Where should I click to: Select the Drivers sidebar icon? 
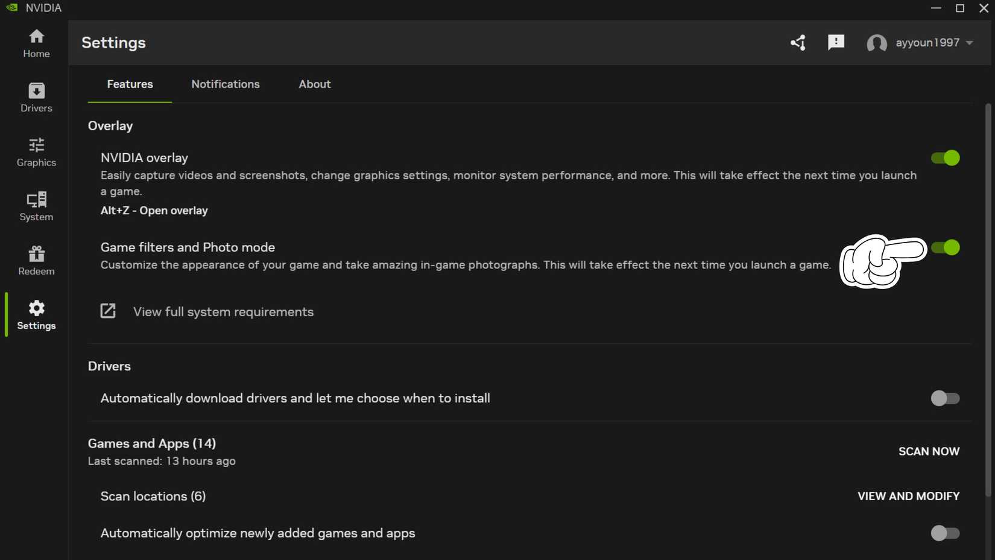(36, 98)
